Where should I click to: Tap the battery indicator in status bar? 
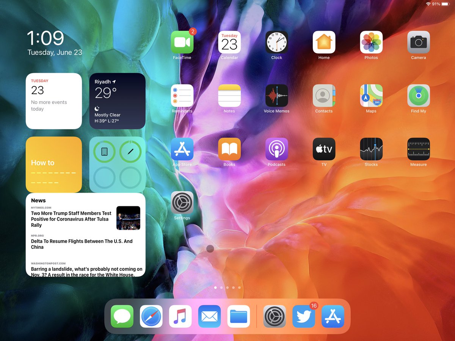[445, 4]
